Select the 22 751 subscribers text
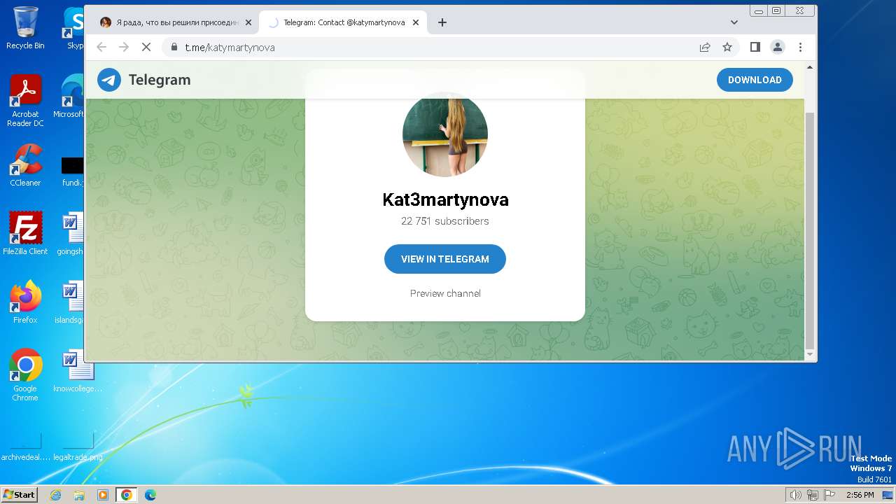Screen dimensions: 896x504 pyautogui.click(x=445, y=221)
